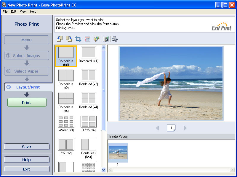Rotate image right using toolbar icon

point(69,39)
